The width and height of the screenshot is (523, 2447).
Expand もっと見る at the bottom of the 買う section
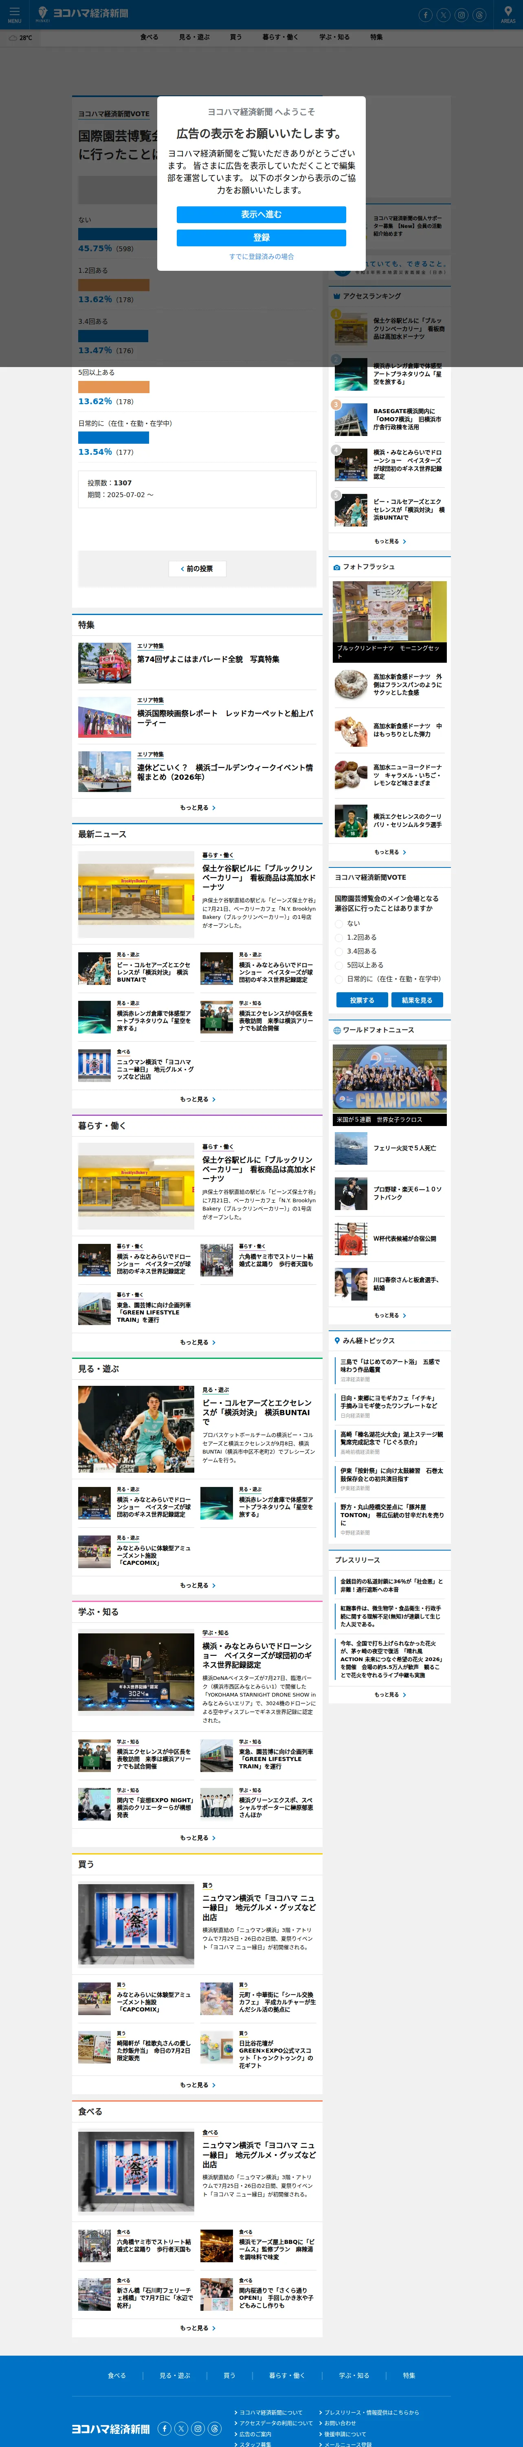198,2085
